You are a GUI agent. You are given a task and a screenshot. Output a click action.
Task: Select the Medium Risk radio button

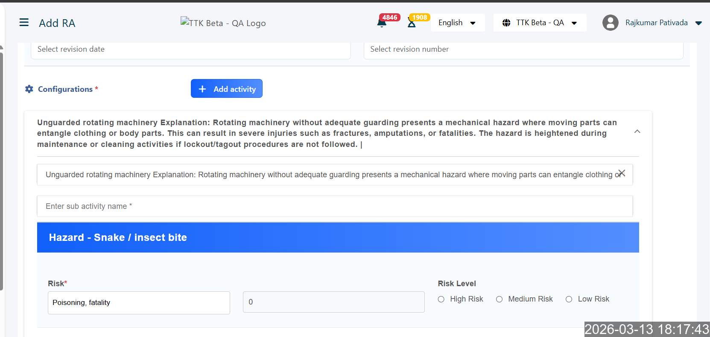pyautogui.click(x=499, y=299)
